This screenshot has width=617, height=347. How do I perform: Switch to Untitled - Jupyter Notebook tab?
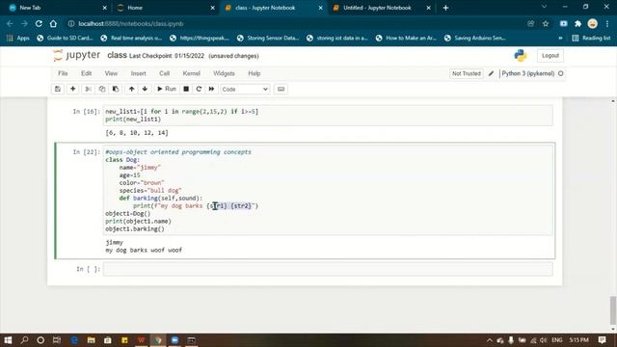coord(382,8)
